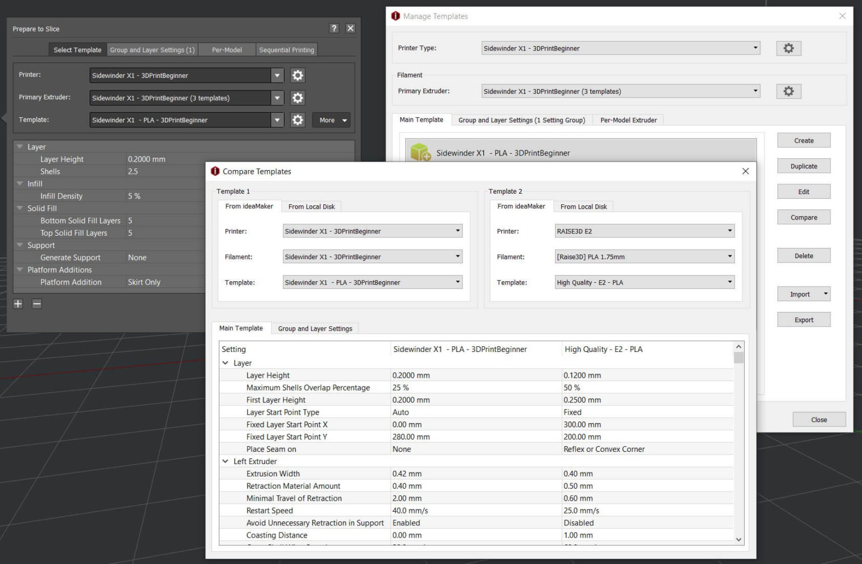Open Template 1 Filament dropdown
Image resolution: width=862 pixels, height=564 pixels.
372,256
